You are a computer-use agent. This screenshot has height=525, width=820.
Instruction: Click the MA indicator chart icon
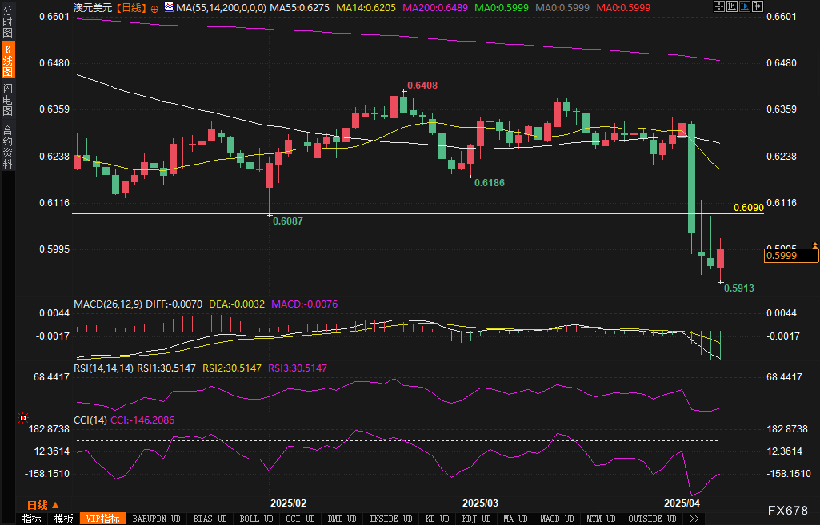[x=169, y=7]
